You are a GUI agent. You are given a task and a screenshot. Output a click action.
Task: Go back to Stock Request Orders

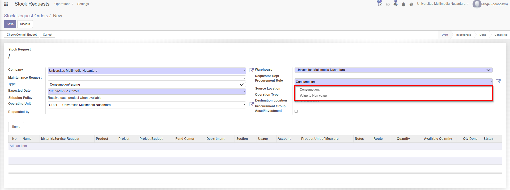[26, 16]
